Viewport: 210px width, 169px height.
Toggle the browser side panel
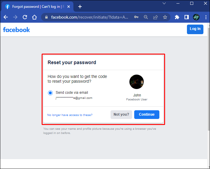click(187, 17)
